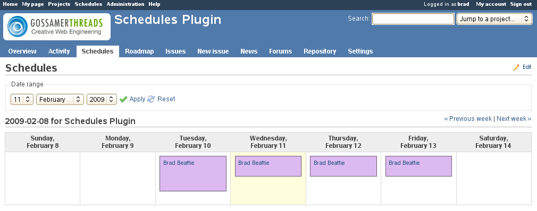Go to Previous week
This screenshot has height=211, width=537.
(468, 118)
